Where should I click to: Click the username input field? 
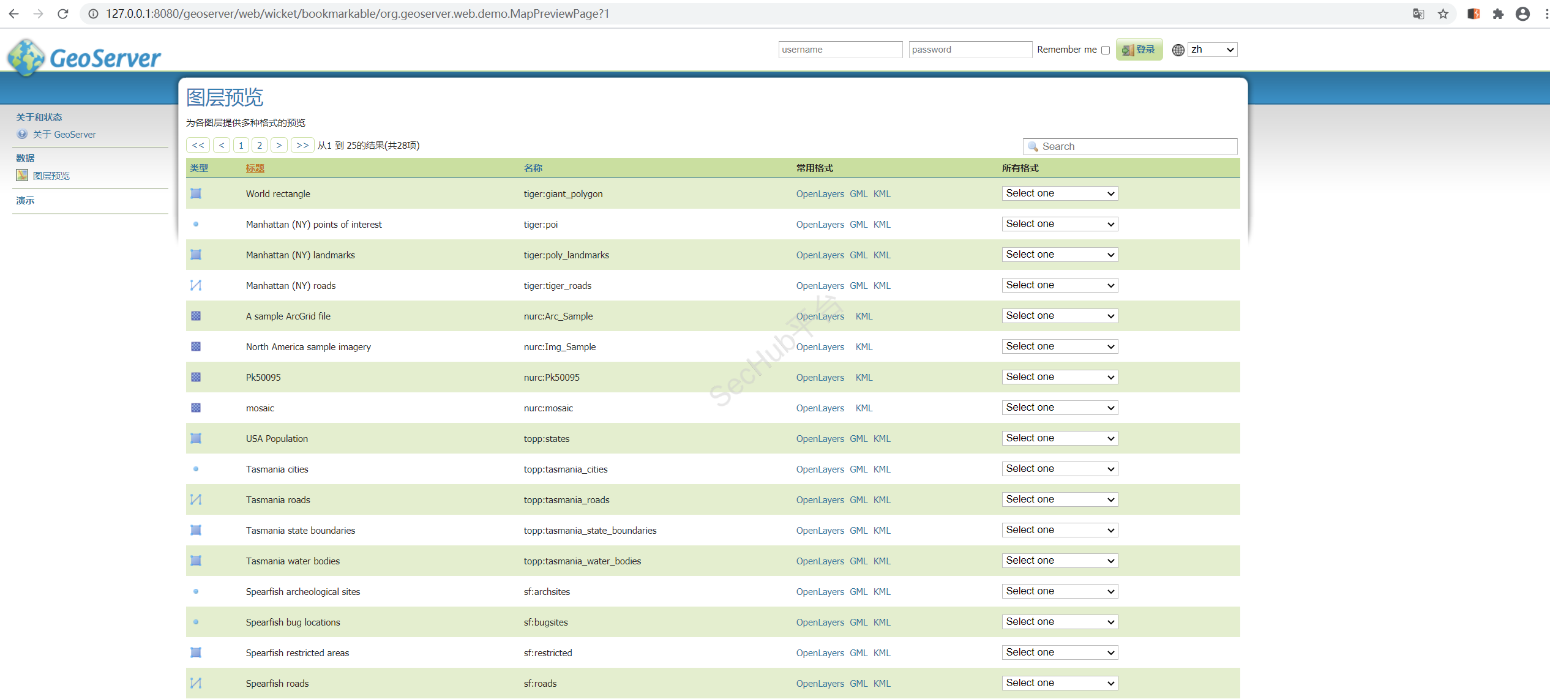pos(841,50)
